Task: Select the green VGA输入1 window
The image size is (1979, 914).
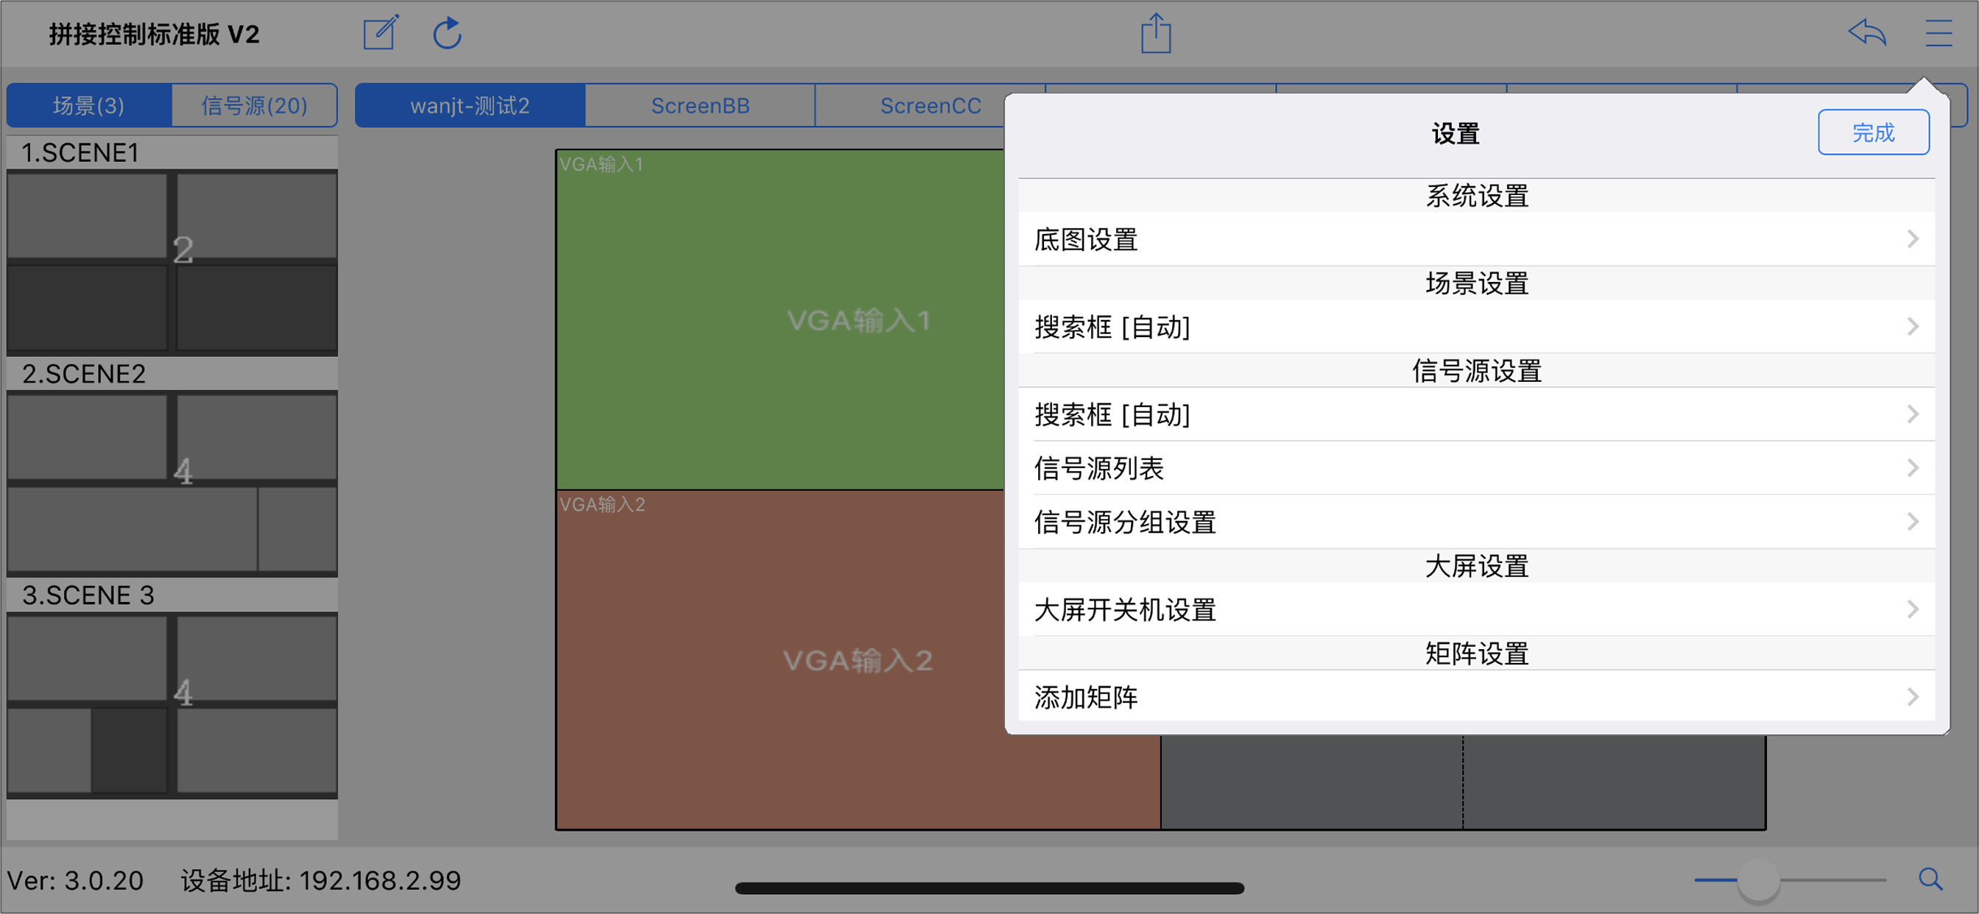Action: pos(780,319)
